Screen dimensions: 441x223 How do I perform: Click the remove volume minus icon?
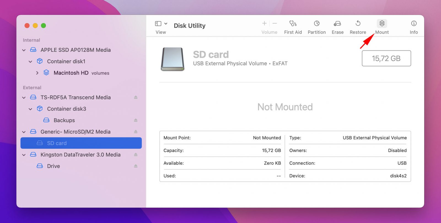tap(275, 23)
